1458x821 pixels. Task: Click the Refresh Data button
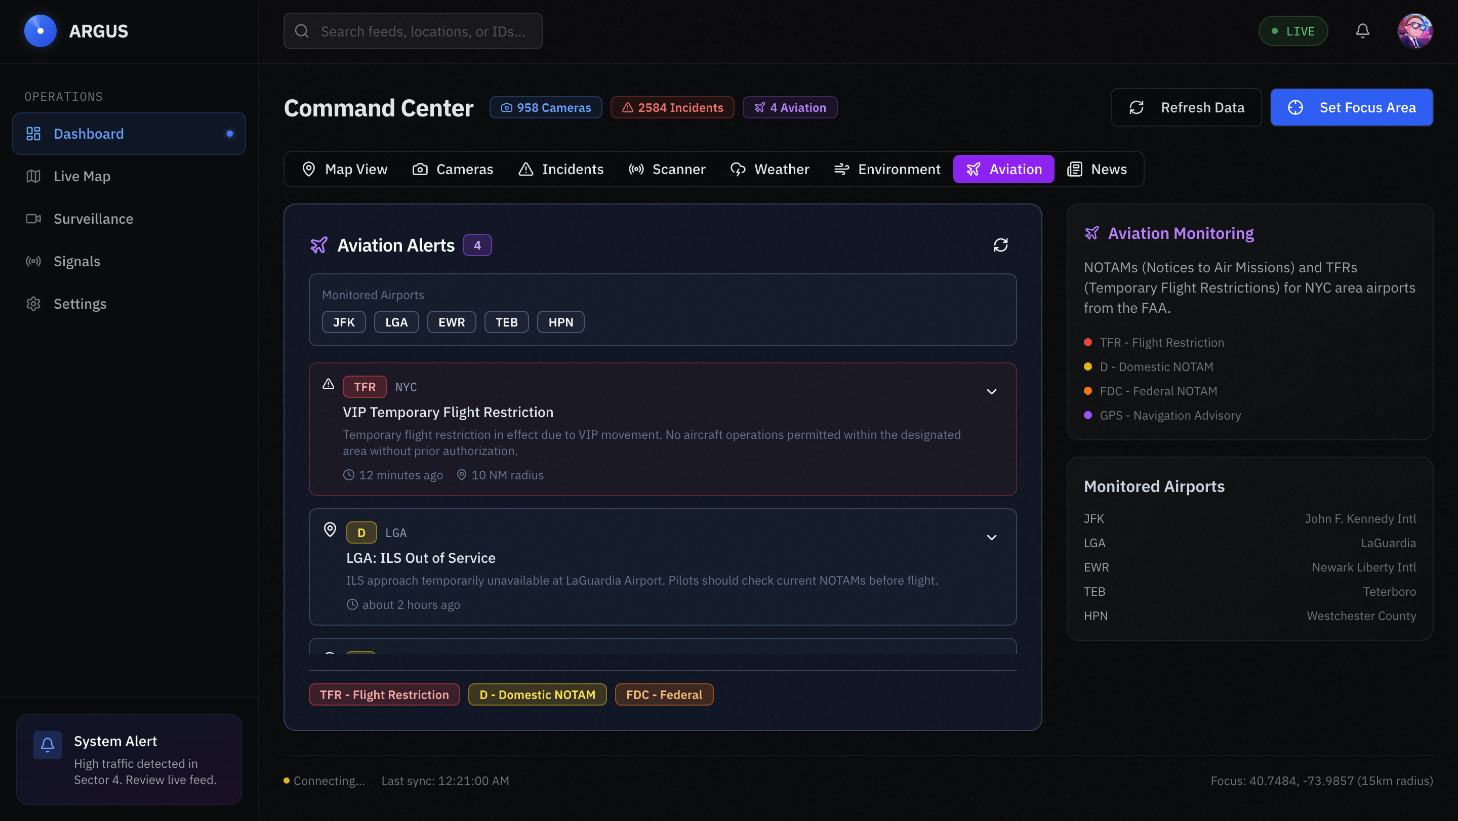(1186, 107)
